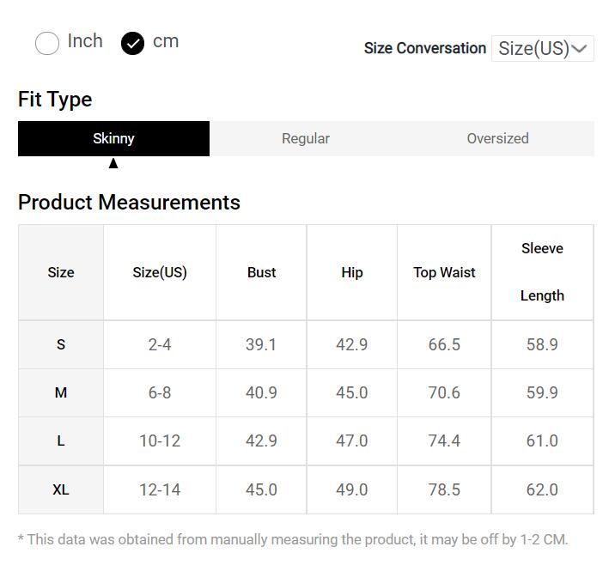Screen dimensions: 615x565
Task: Click the Product Measurements heading
Action: pos(129,202)
